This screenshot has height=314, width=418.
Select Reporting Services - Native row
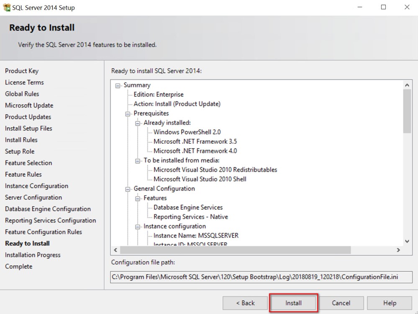point(191,217)
